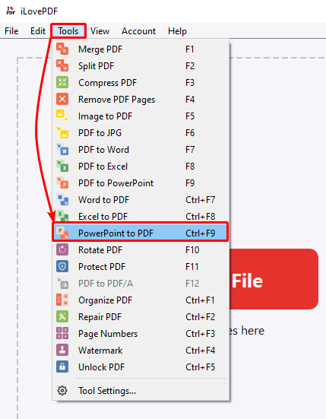Click the Unlock PDF padlock icon
326x419 pixels.
pos(62,367)
